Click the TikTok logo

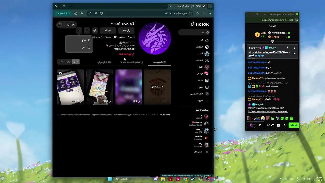(200, 24)
